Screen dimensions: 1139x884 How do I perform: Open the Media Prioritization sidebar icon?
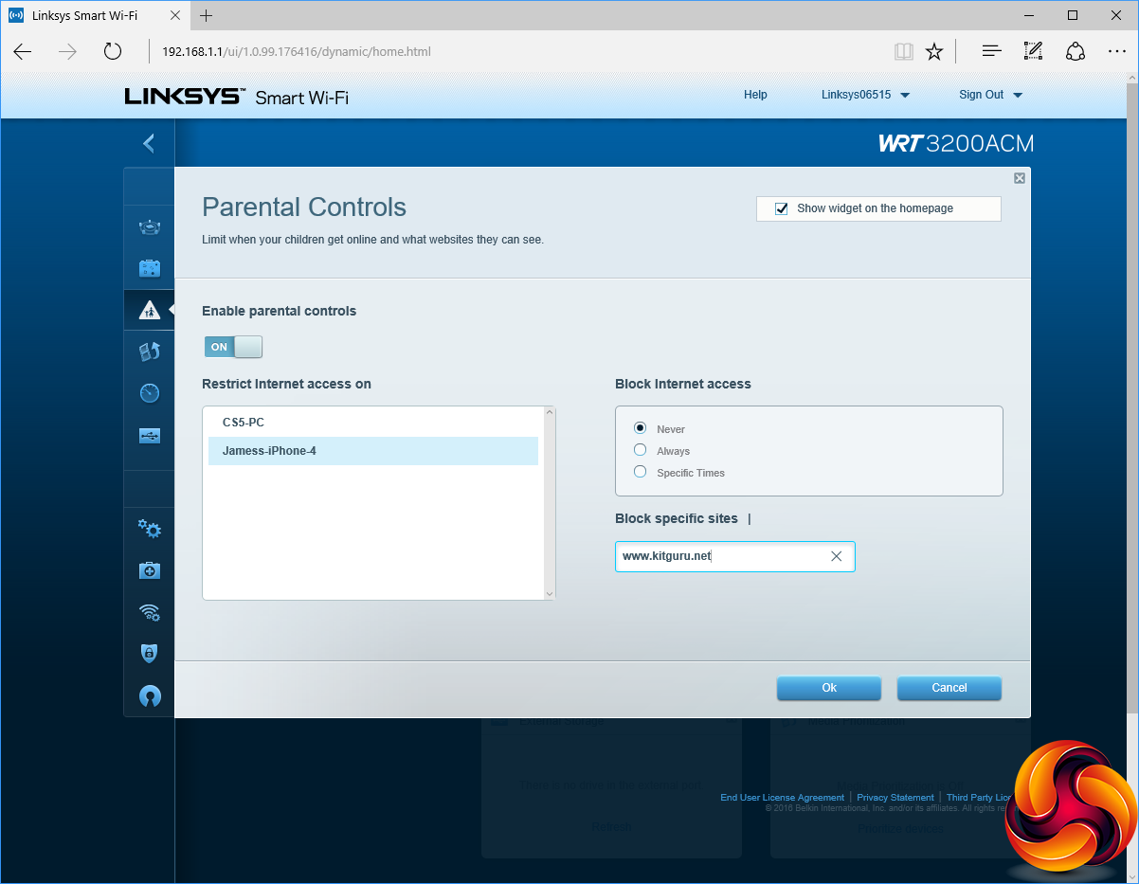click(x=150, y=352)
